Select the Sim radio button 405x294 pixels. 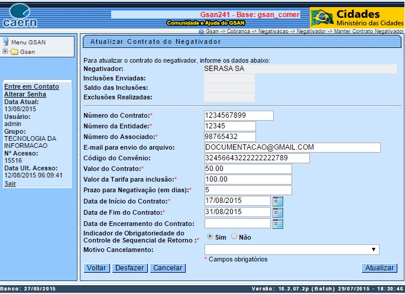[x=210, y=237]
